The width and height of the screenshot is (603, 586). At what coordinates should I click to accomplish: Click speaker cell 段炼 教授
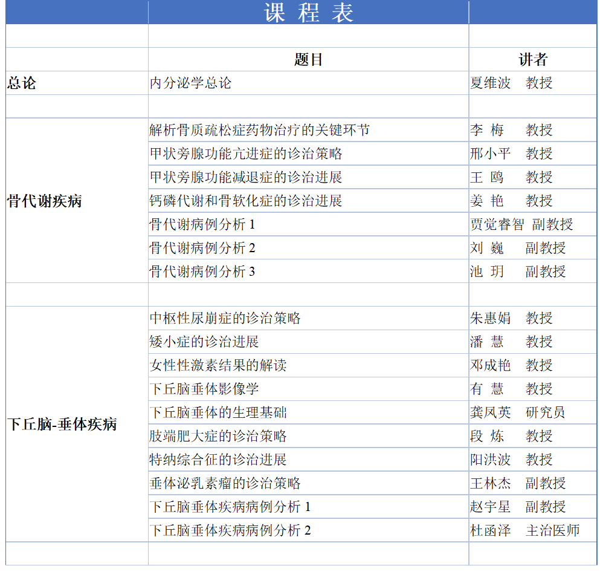point(533,436)
